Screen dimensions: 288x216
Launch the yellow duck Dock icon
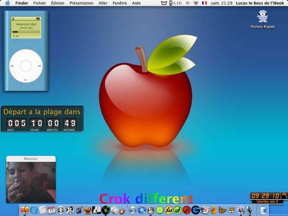coord(213,210)
